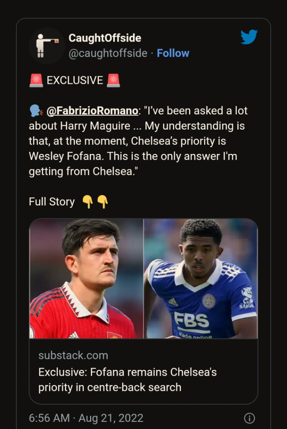
Task: Open the Fofana remains Chelsea's priority headline
Action: click(127, 380)
